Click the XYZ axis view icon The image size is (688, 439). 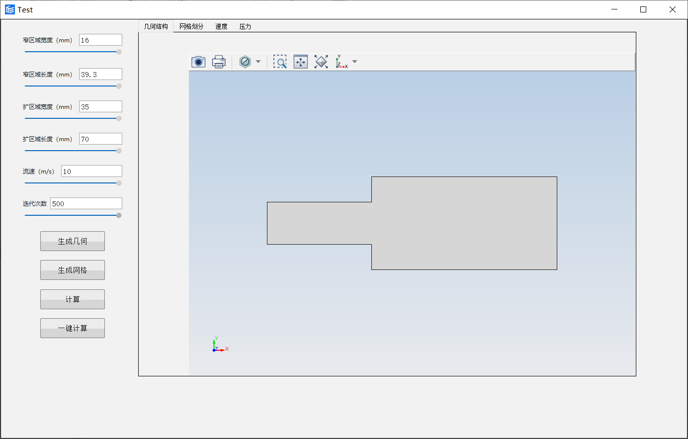pos(342,62)
